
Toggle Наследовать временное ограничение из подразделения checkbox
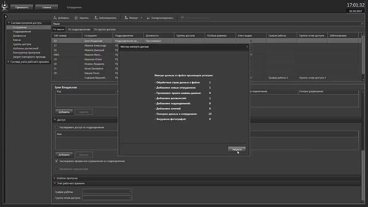[x=56, y=161]
